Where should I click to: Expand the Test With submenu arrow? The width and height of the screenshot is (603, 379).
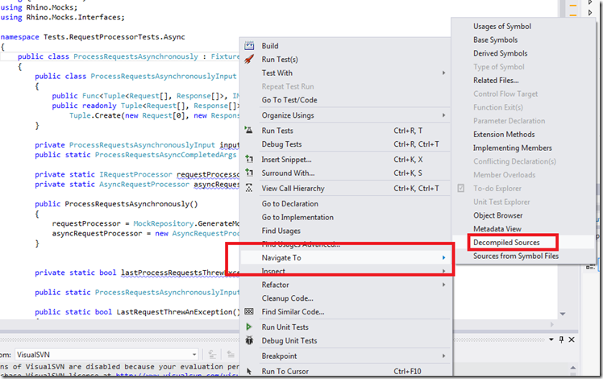coord(443,73)
